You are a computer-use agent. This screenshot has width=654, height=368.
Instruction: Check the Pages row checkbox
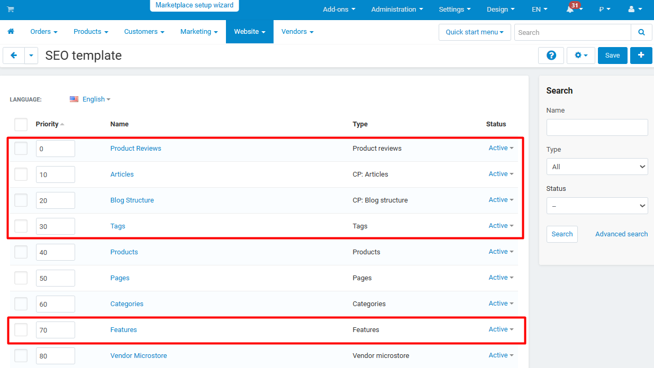pos(21,278)
